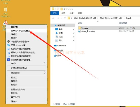Choose 还原以前的版本(V) entry

(26, 68)
